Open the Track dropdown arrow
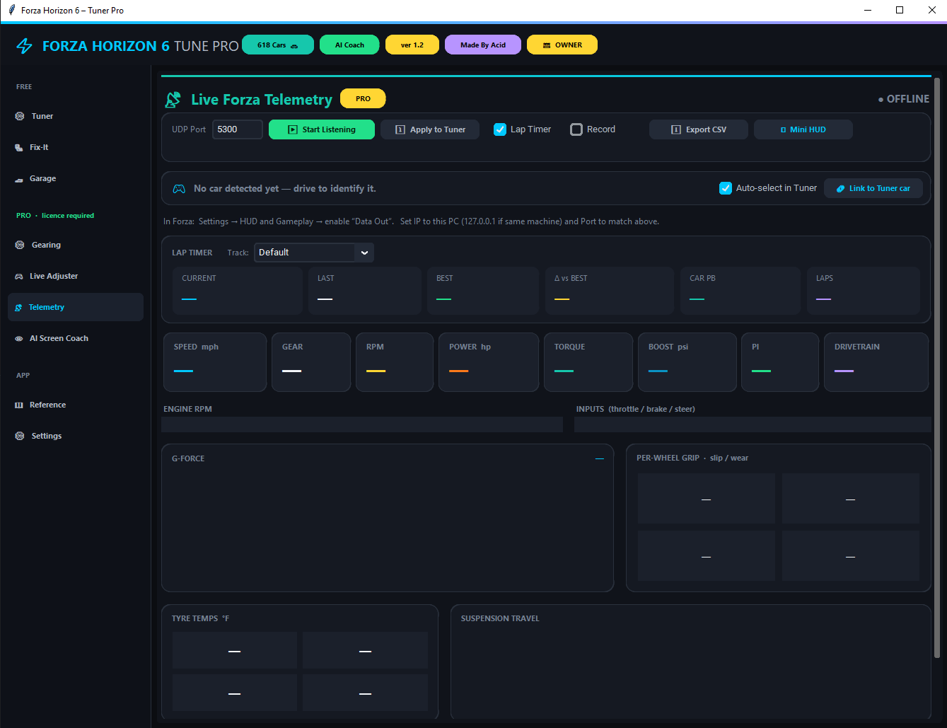 [365, 253]
